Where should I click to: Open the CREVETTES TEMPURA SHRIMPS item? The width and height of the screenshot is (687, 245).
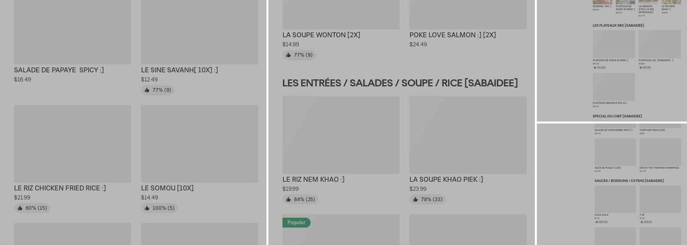click(x=659, y=168)
